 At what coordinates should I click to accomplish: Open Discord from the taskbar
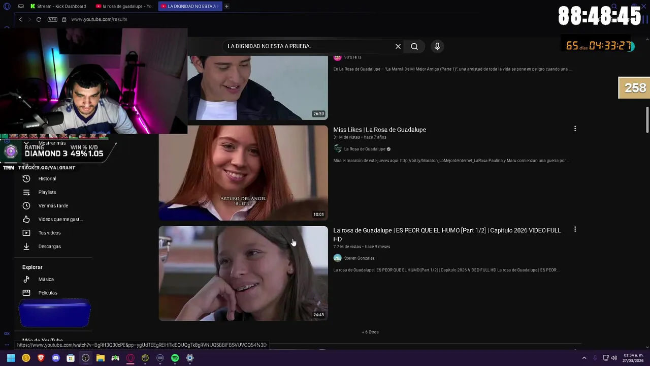56,358
